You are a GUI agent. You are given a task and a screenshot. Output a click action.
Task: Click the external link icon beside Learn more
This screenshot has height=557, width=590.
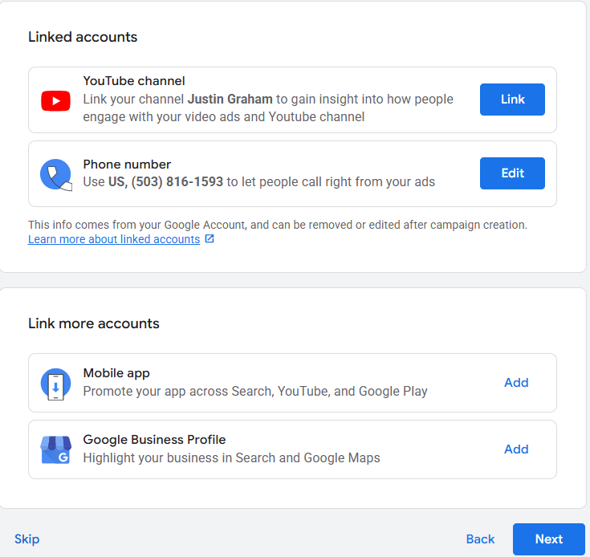click(x=210, y=239)
